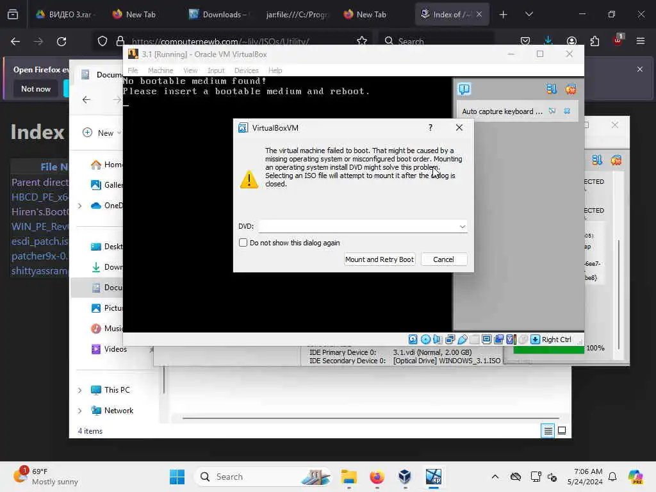Screen dimensions: 656x492
Task: Open the DVD dropdown in boot dialog
Action: pyautogui.click(x=463, y=226)
